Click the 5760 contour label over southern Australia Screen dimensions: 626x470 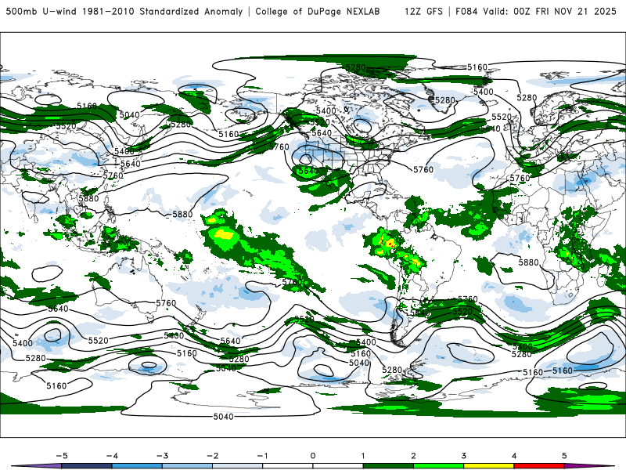[x=166, y=303]
